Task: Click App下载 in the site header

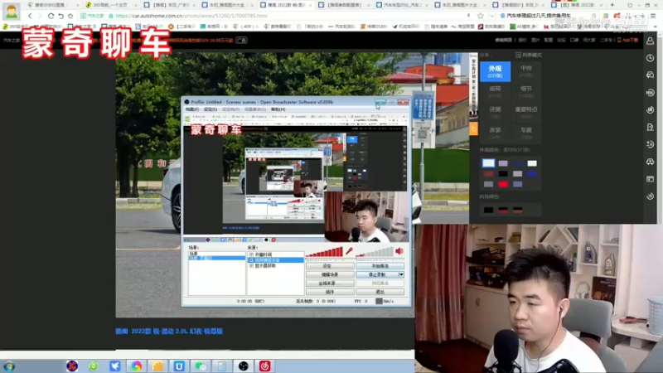Action: point(627,40)
